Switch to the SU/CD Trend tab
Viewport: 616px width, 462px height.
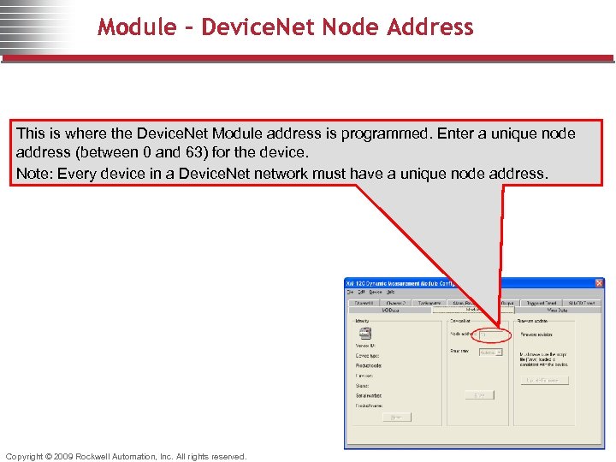582,303
